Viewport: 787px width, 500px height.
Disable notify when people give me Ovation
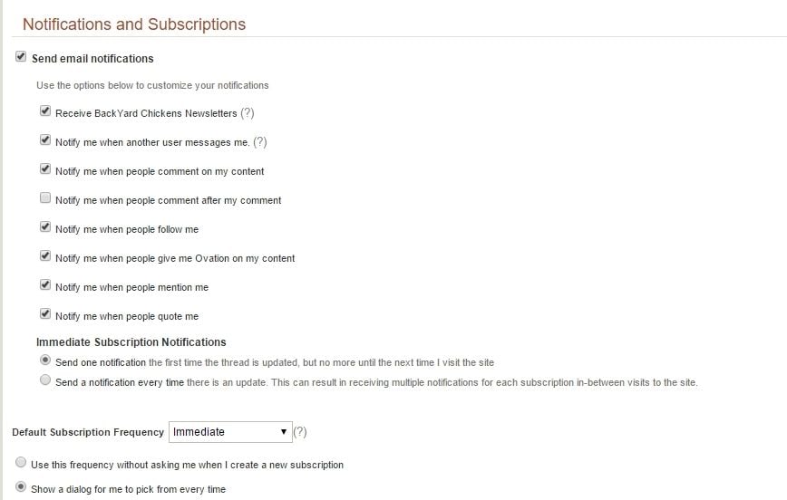point(45,256)
